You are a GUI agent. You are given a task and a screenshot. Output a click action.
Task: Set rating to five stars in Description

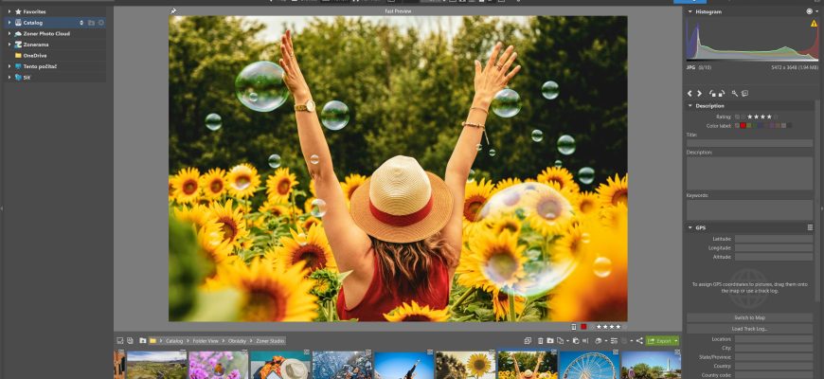pos(776,117)
